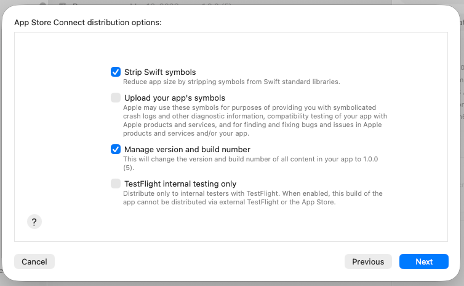The image size is (464, 286).
Task: Open help with the question mark button
Action: (x=34, y=222)
